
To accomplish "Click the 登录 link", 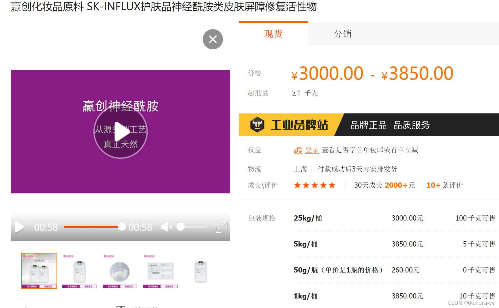I will coord(312,150).
